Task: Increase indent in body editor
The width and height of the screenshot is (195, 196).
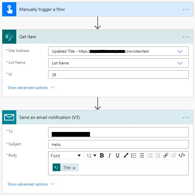Action: pos(158,156)
